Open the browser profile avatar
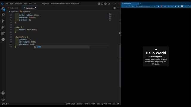Viewport: 191px width, 107px height. pos(182,6)
